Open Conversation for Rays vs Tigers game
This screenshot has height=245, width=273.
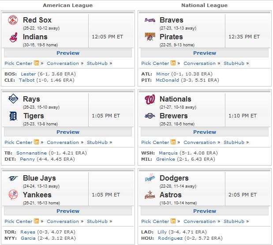tap(63, 142)
